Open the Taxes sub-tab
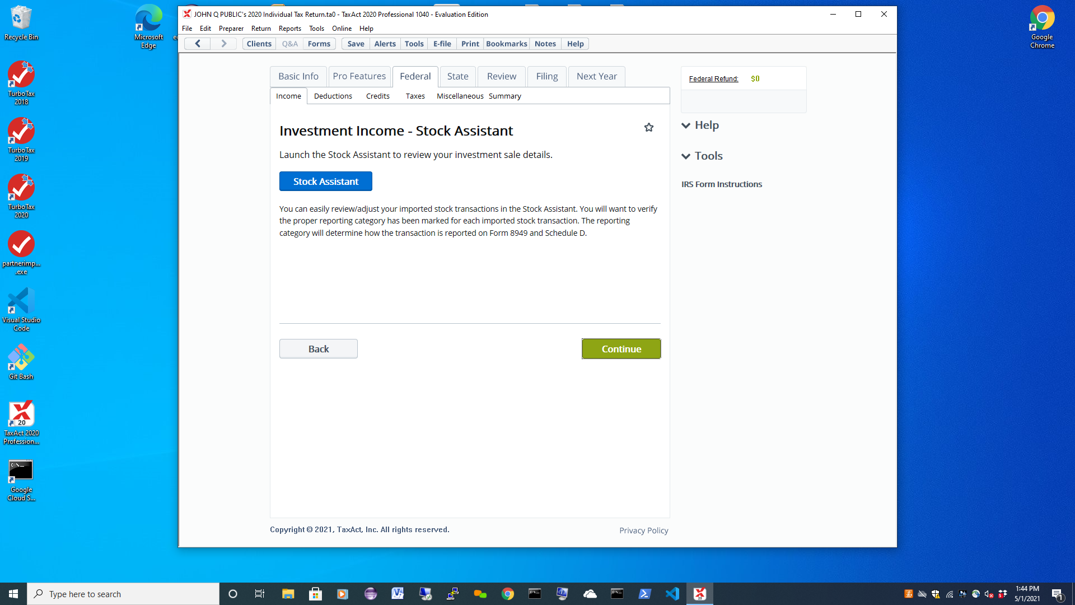This screenshot has width=1075, height=605. (x=415, y=96)
